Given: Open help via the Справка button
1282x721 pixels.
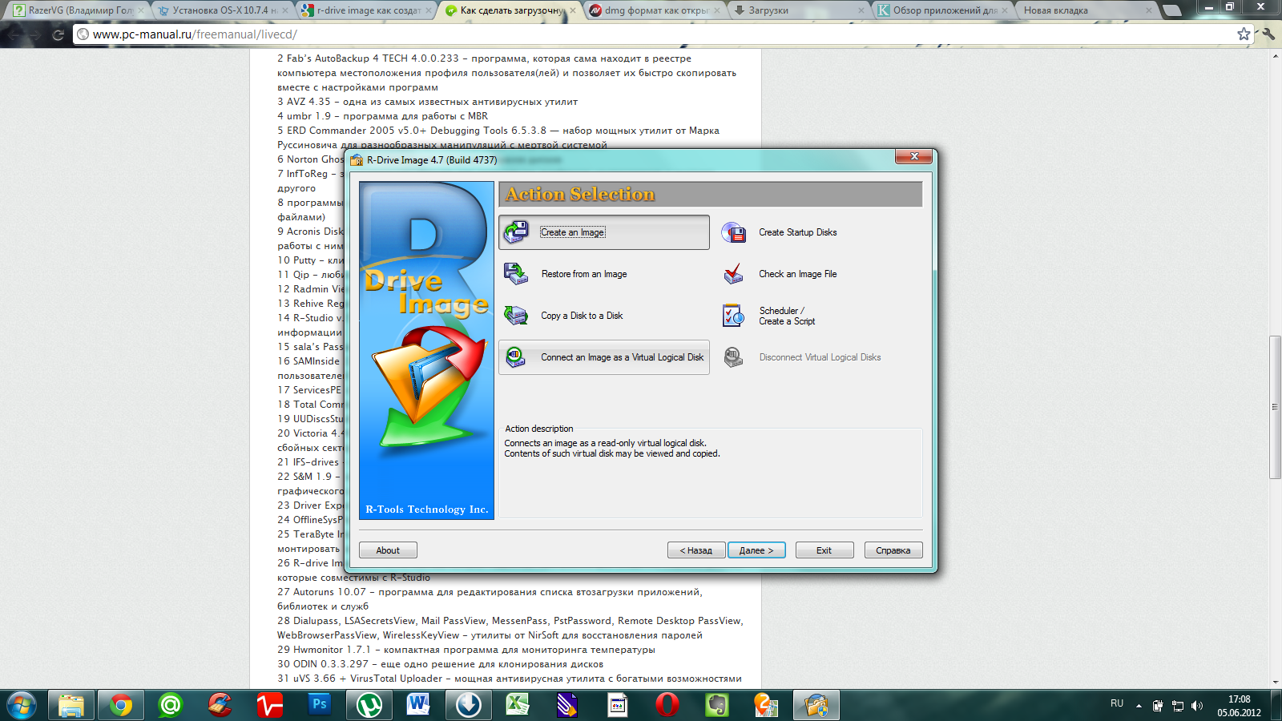Looking at the screenshot, I should click(893, 550).
